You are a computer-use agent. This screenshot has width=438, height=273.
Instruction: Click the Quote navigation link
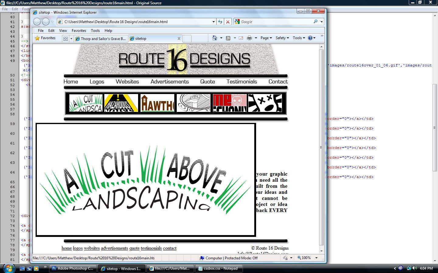[208, 82]
